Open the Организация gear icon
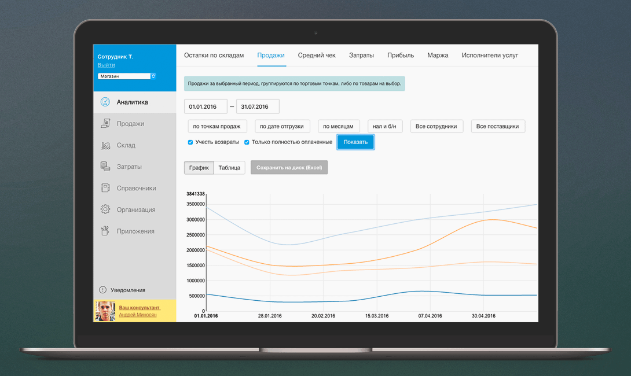The height and width of the screenshot is (376, 631). pos(105,209)
